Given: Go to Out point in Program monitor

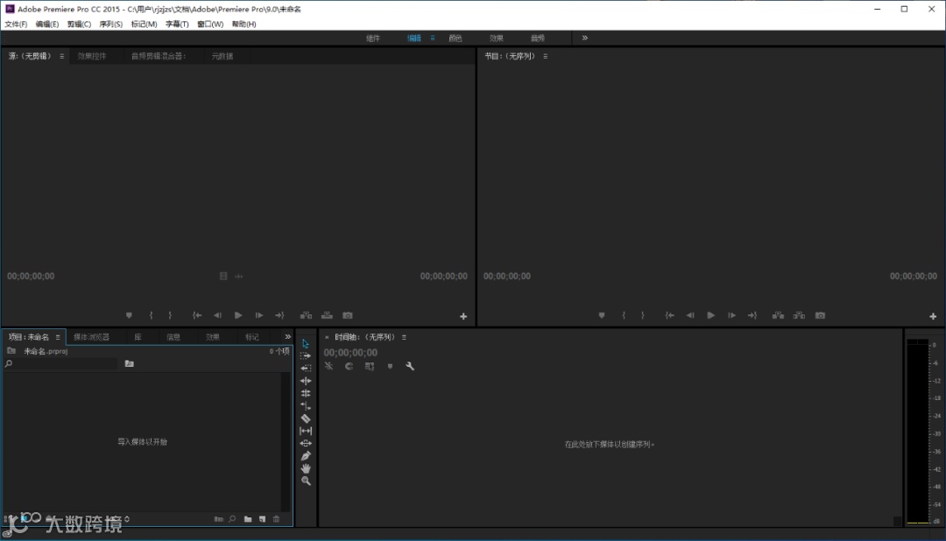Looking at the screenshot, I should [x=752, y=315].
